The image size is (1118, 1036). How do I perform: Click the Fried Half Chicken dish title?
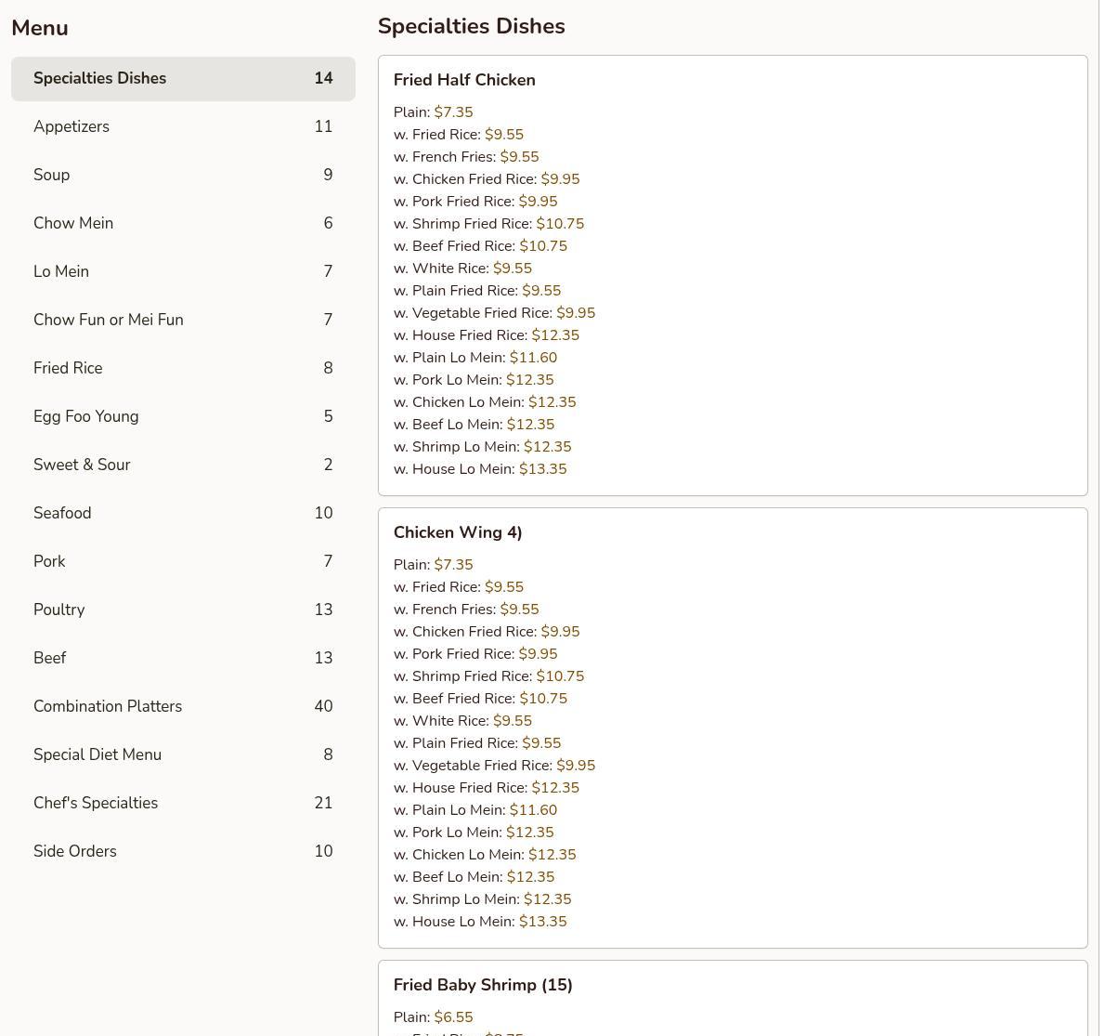click(x=464, y=81)
